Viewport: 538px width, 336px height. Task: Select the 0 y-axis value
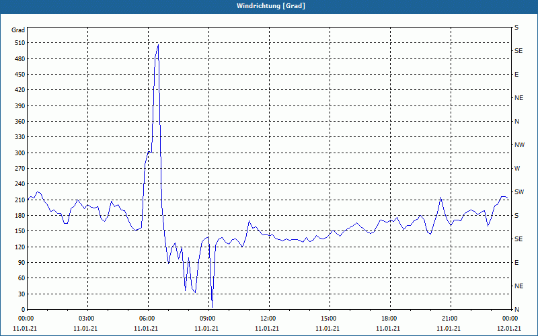click(23, 310)
